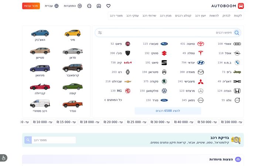Select the Suzuki brand logo

[164, 53]
